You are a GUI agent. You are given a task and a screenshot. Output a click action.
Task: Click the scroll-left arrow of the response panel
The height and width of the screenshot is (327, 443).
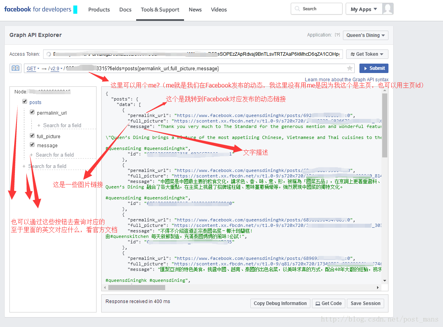click(x=105, y=287)
